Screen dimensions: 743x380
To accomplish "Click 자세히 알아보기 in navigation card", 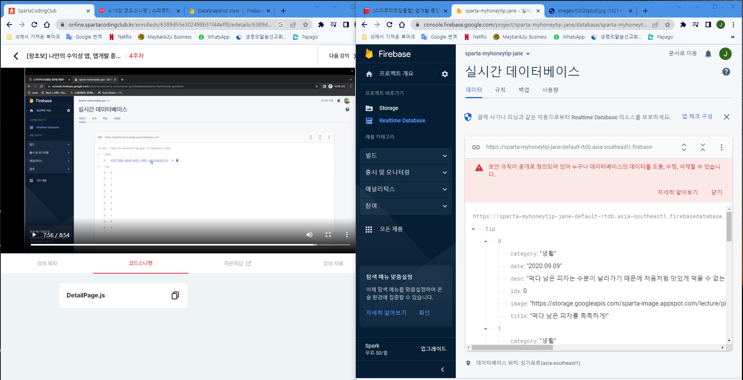I will pyautogui.click(x=386, y=313).
